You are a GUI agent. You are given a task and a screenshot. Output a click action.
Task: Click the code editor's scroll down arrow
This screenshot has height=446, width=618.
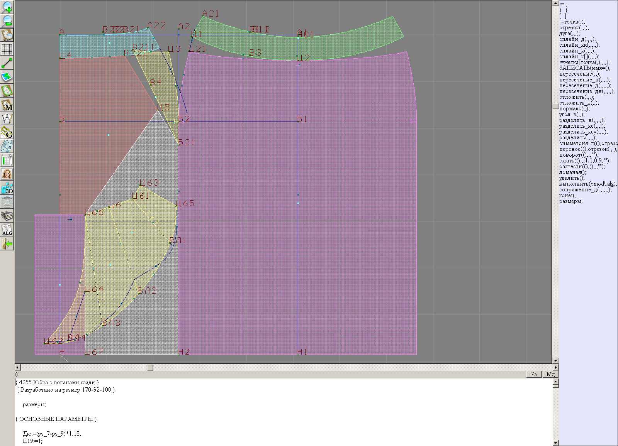point(555,443)
